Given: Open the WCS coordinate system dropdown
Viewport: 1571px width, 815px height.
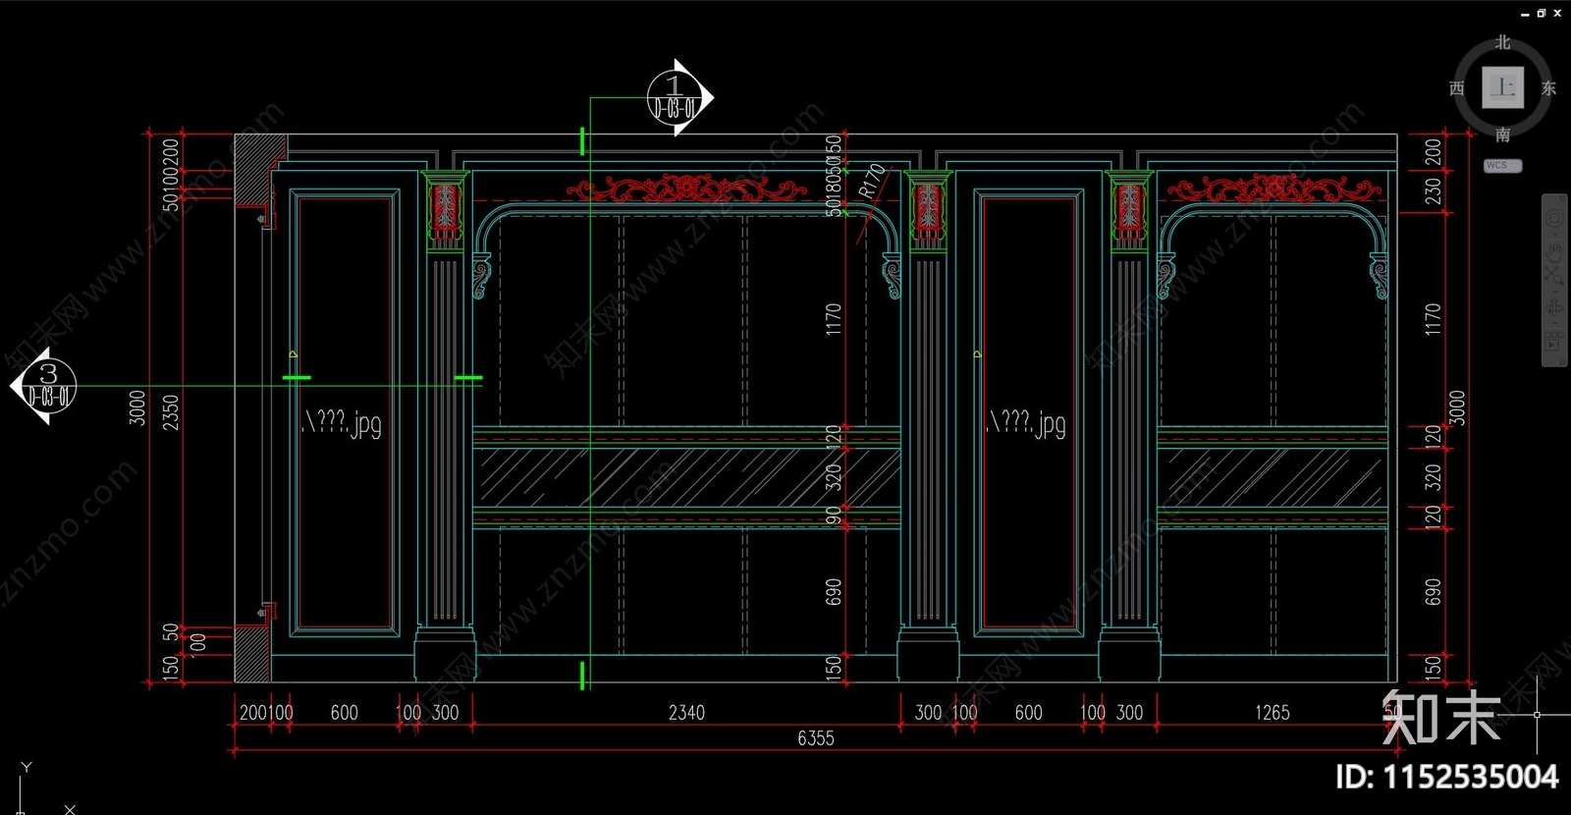Looking at the screenshot, I should [1502, 165].
